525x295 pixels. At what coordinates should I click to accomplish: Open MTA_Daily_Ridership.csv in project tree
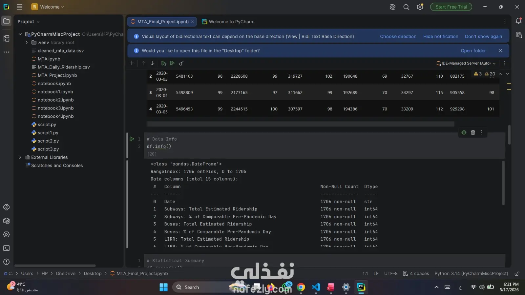click(x=64, y=67)
